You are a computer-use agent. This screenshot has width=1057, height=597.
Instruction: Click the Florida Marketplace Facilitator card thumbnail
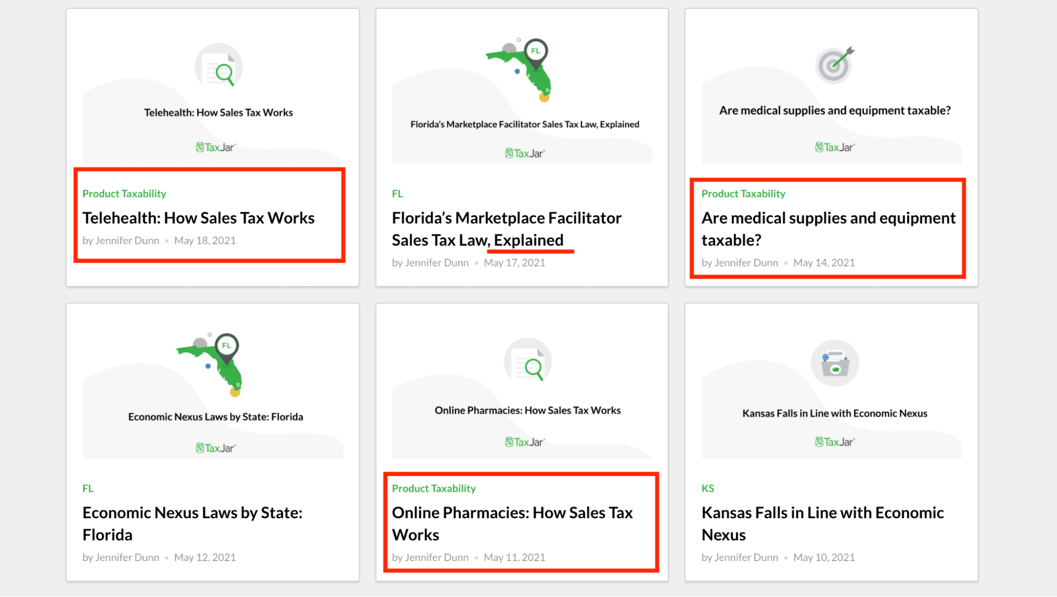[x=522, y=94]
